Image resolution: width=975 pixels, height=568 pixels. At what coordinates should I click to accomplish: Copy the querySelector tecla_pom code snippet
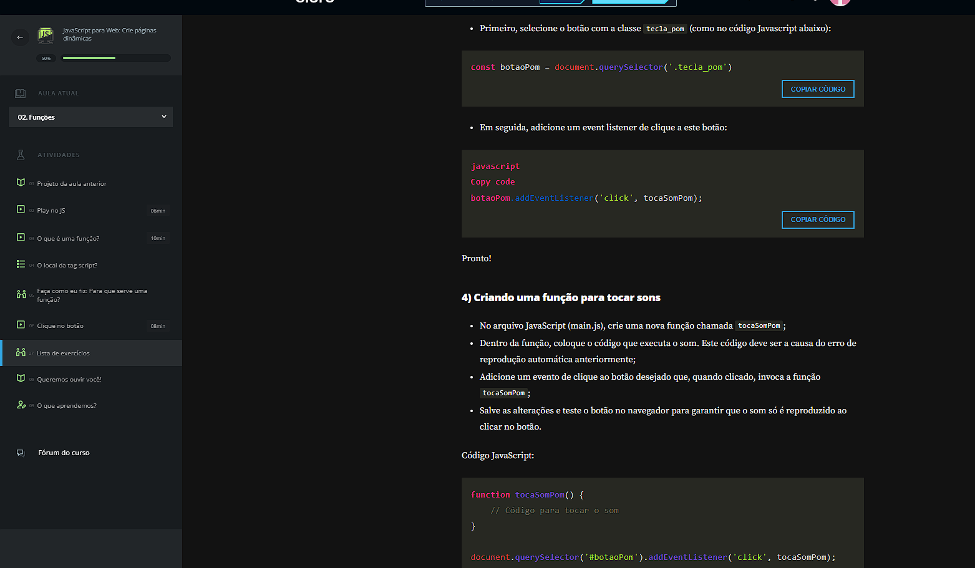coord(818,89)
